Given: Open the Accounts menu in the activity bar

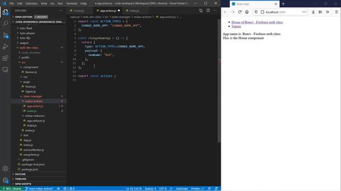Looking at the screenshot, I should tap(5, 169).
